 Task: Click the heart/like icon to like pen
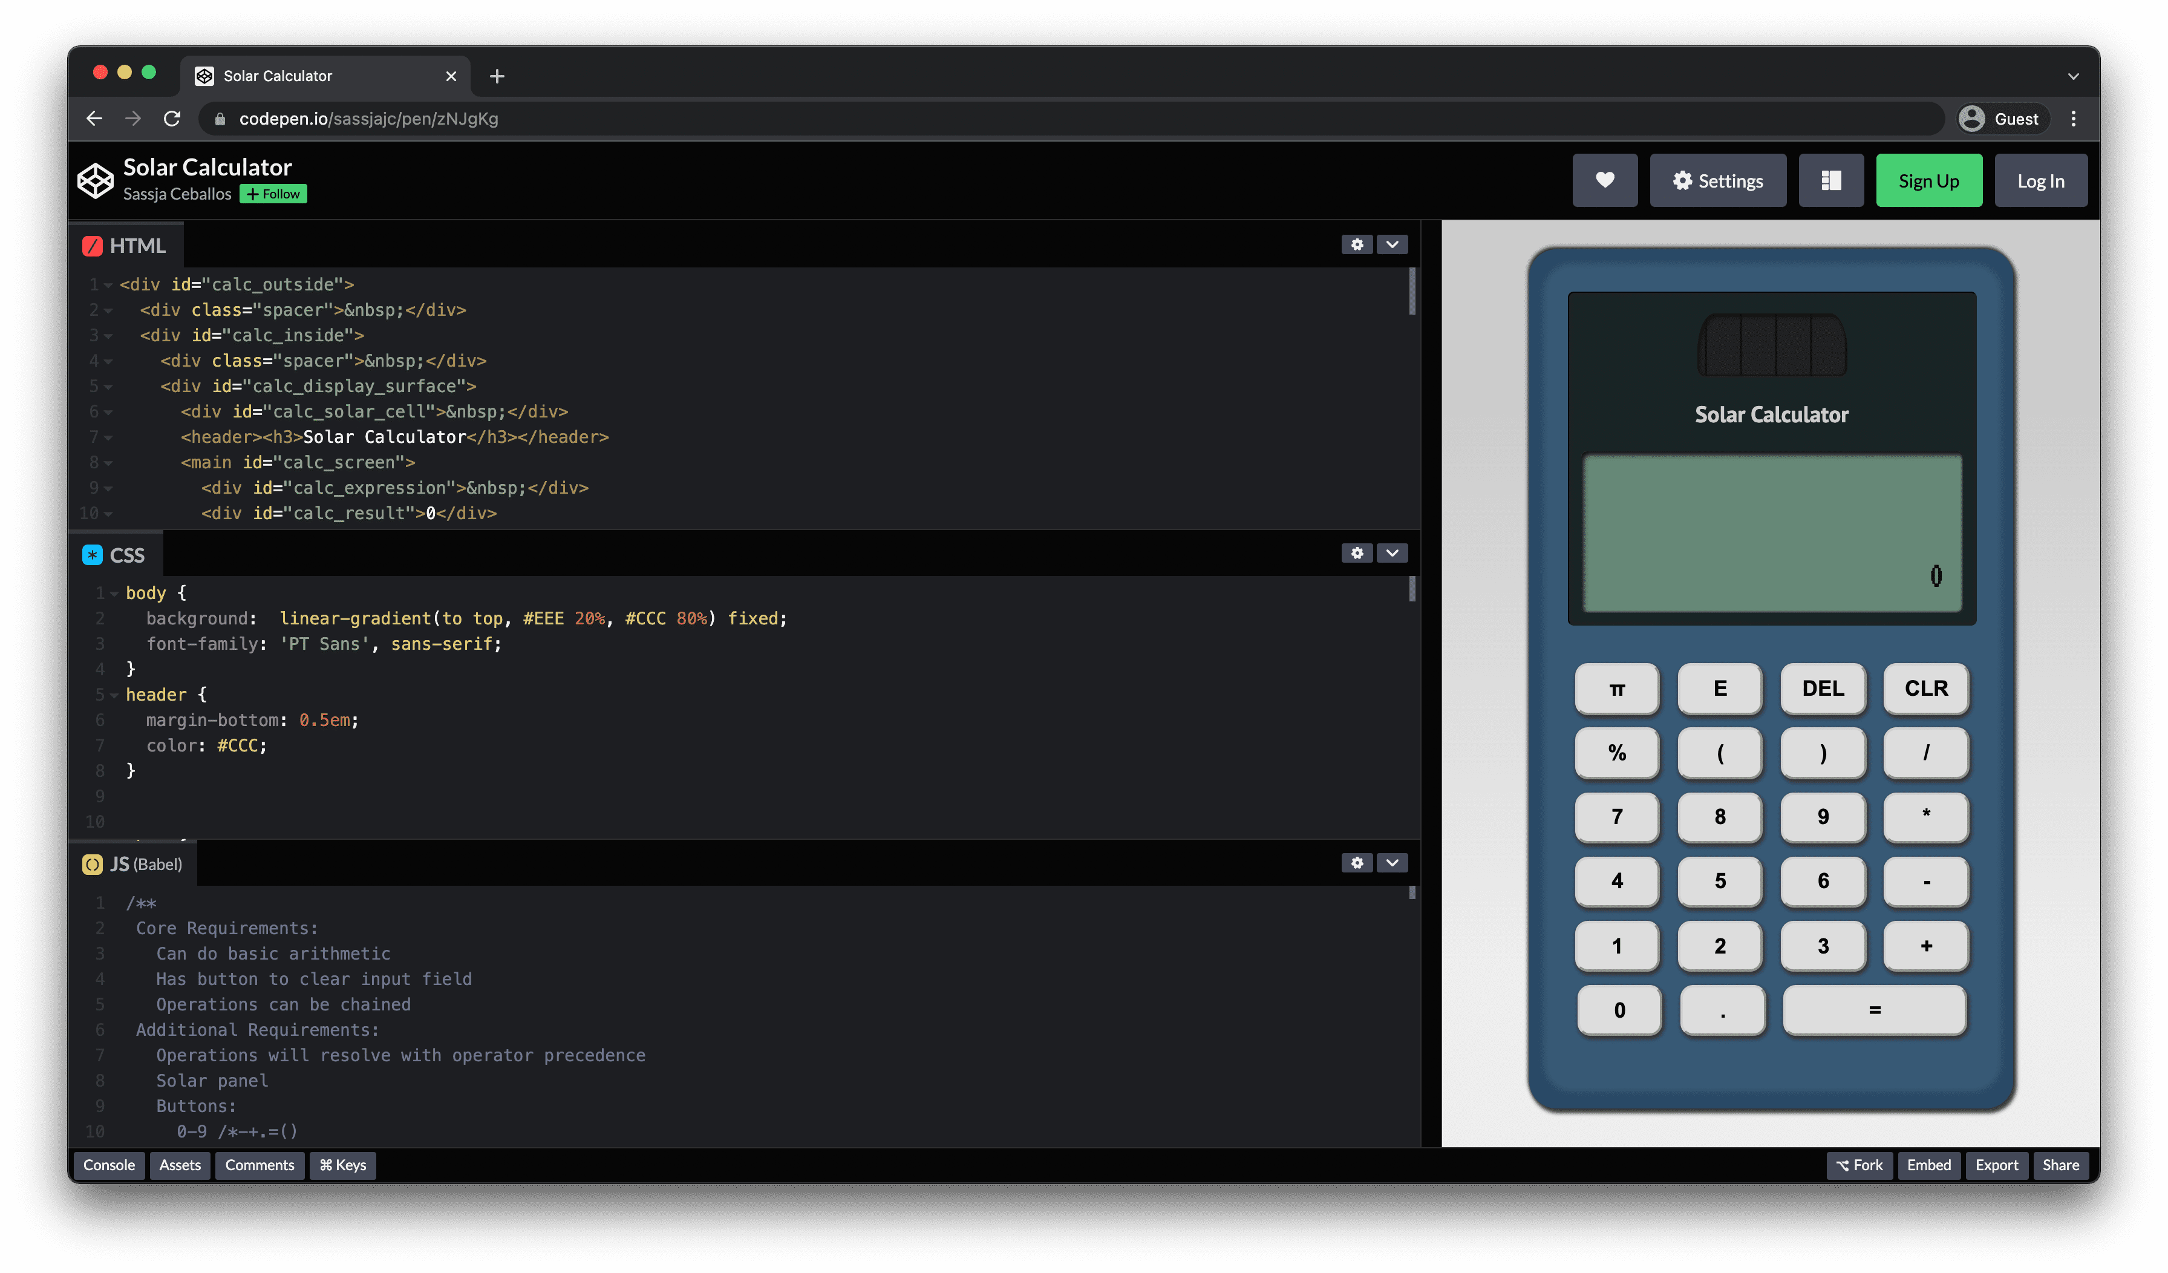coord(1603,180)
